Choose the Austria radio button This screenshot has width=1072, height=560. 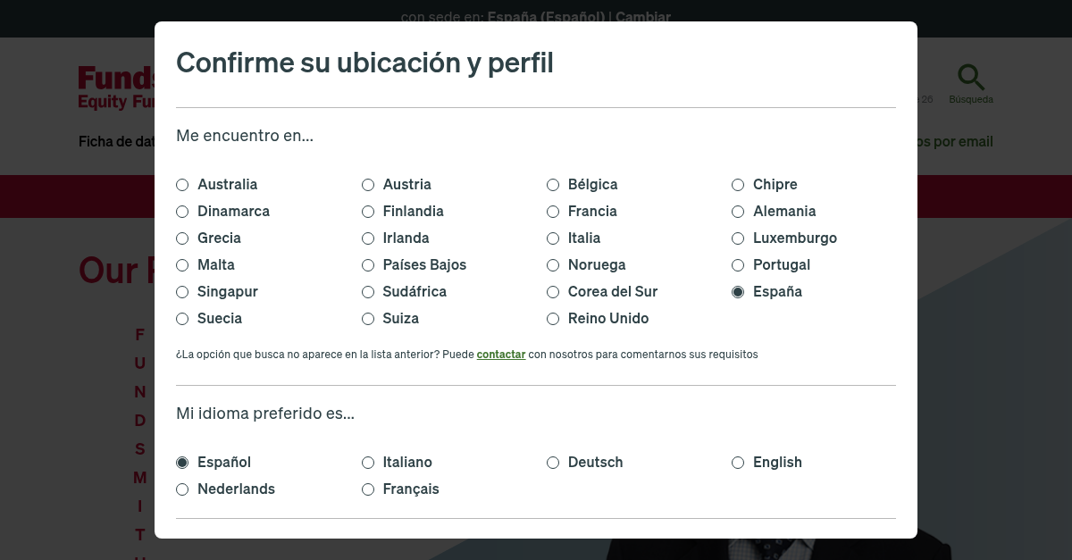(x=368, y=185)
